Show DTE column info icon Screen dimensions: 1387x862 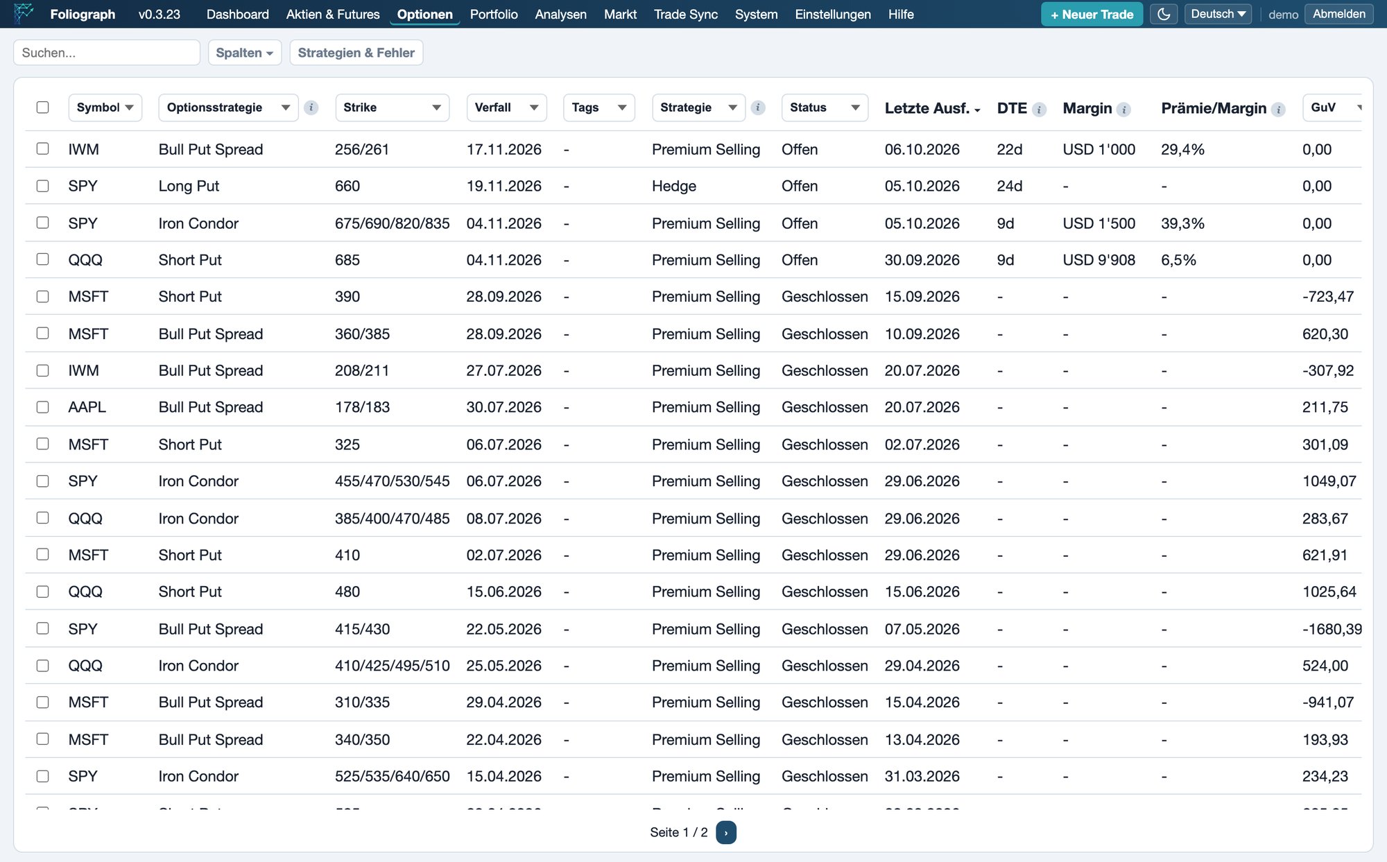point(1039,110)
